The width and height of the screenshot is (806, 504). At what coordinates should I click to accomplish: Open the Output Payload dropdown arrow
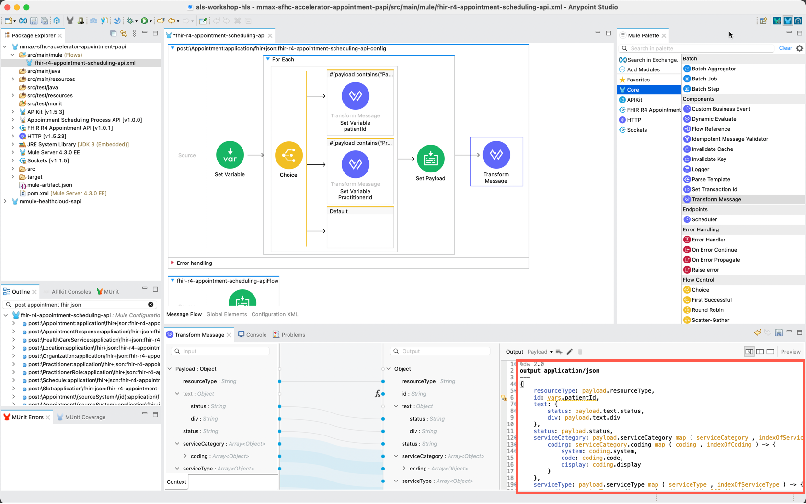551,352
